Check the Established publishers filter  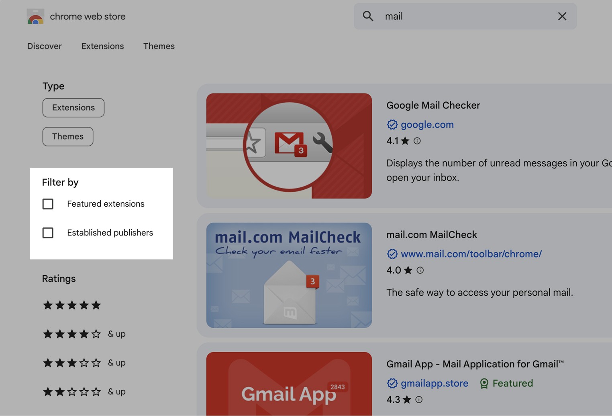[48, 233]
